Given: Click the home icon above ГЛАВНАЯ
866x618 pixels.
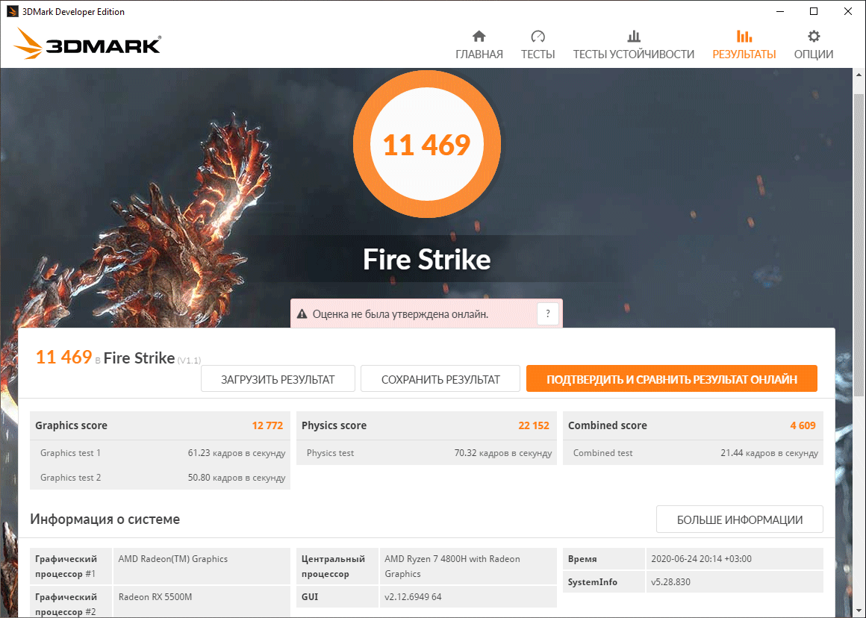Looking at the screenshot, I should 479,37.
